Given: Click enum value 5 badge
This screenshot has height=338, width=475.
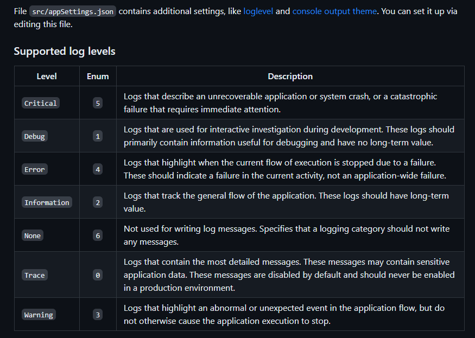Looking at the screenshot, I should pyautogui.click(x=98, y=103).
